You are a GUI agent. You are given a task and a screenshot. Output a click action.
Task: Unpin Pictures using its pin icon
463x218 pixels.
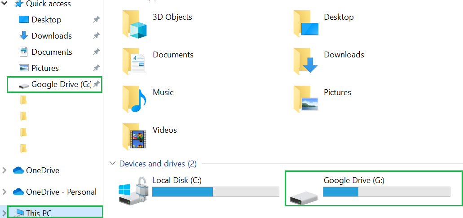pyautogui.click(x=96, y=68)
